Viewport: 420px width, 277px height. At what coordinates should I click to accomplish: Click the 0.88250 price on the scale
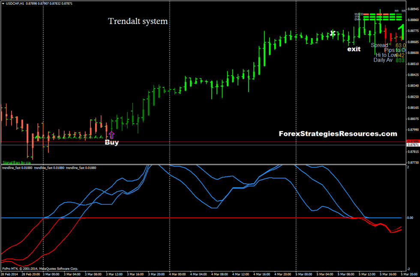[x=413, y=97]
